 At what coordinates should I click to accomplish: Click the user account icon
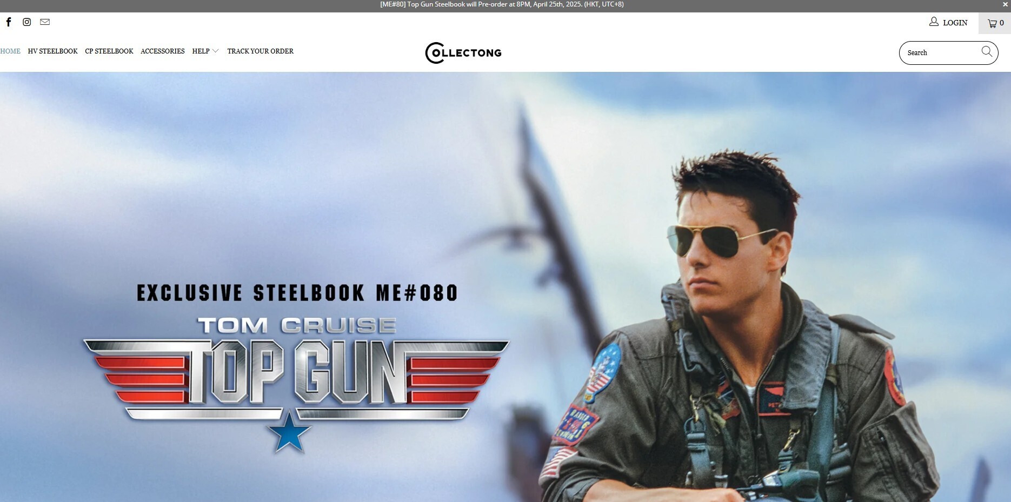(x=934, y=22)
